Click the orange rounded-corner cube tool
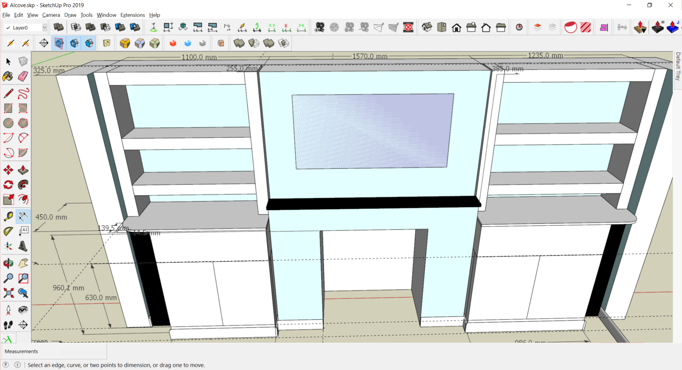The image size is (682, 370). 125,43
